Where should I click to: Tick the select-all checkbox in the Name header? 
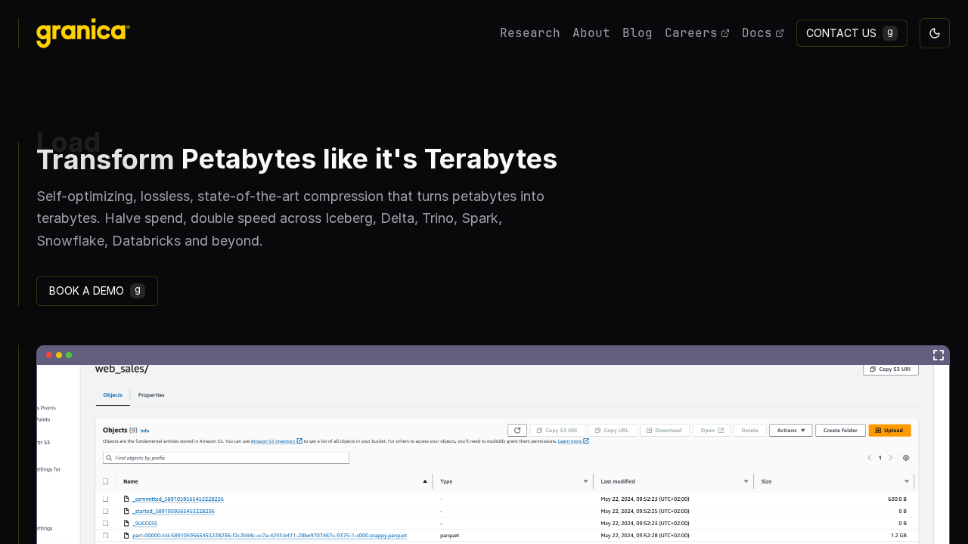pos(106,481)
